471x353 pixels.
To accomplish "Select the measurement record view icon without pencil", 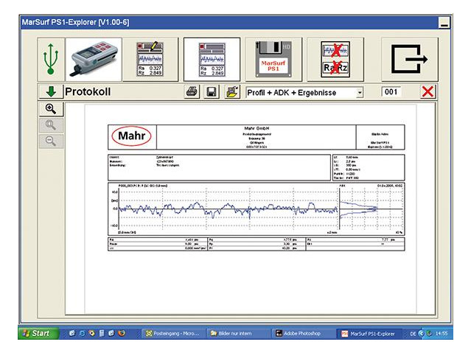I will click(212, 59).
